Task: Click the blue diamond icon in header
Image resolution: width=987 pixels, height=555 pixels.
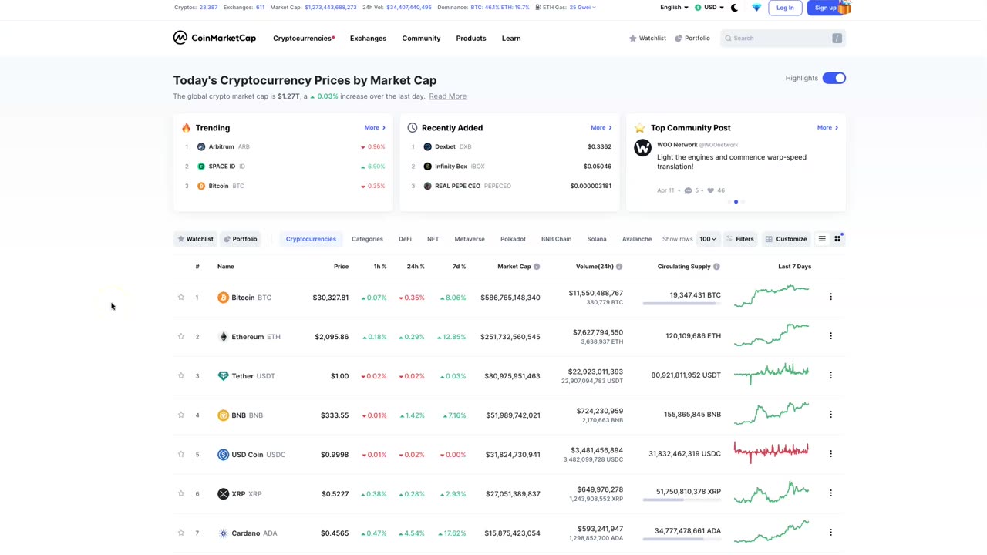Action: tap(756, 8)
